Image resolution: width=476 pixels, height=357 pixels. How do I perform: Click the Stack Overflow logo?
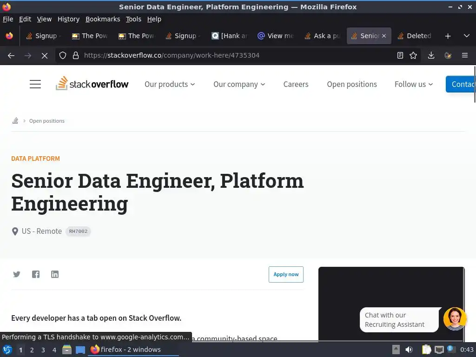[x=92, y=84]
